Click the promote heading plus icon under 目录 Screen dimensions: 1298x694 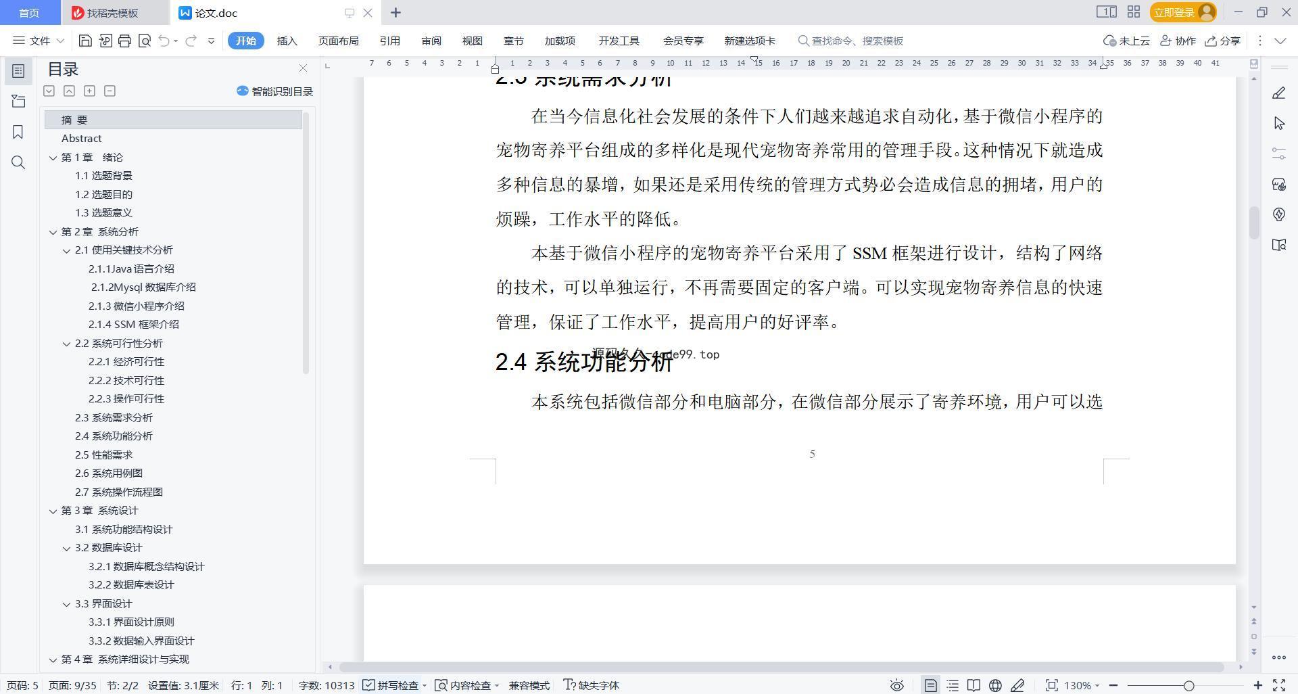coord(89,91)
